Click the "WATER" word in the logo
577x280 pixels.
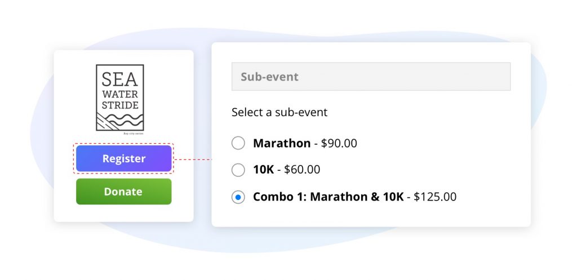click(119, 93)
